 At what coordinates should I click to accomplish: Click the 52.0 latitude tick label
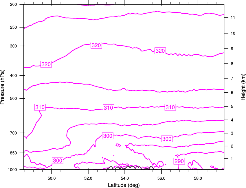[88, 178]
